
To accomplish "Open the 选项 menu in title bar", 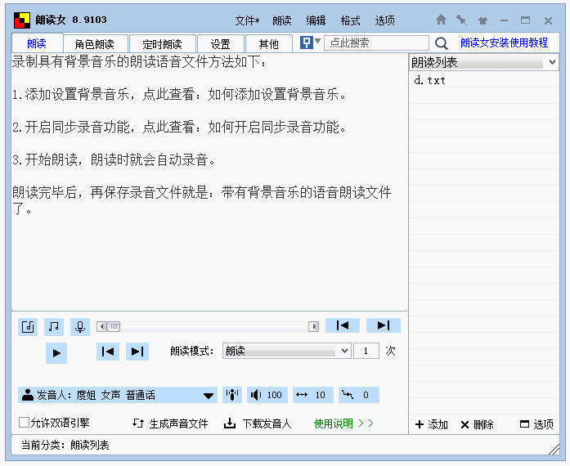I will point(385,20).
